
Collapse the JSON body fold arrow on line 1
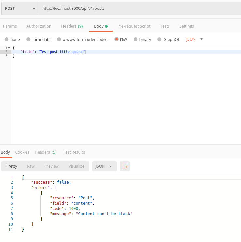click(x=9, y=48)
